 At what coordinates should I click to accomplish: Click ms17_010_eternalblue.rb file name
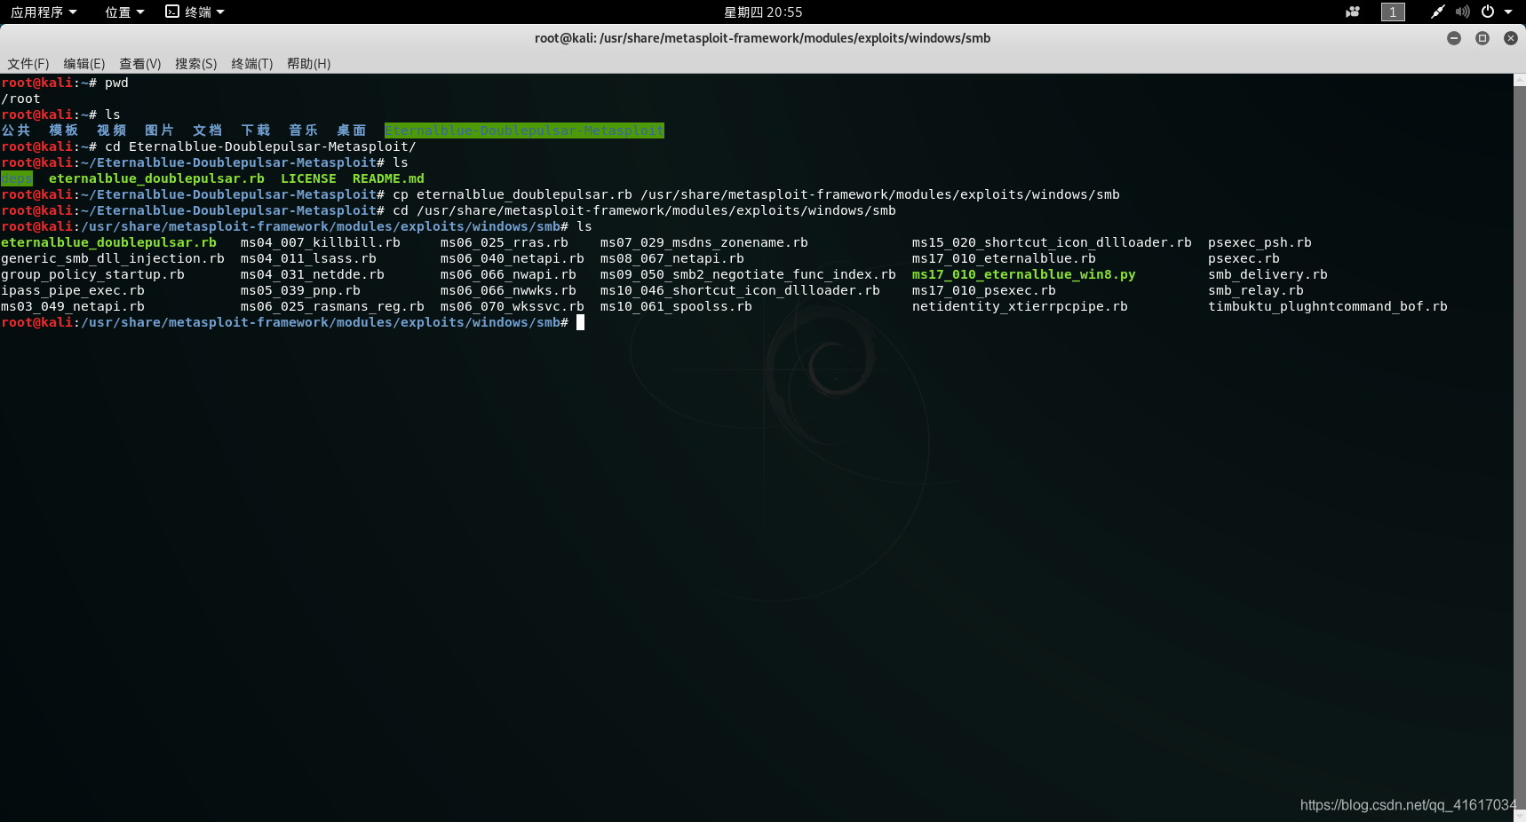pyautogui.click(x=1004, y=258)
